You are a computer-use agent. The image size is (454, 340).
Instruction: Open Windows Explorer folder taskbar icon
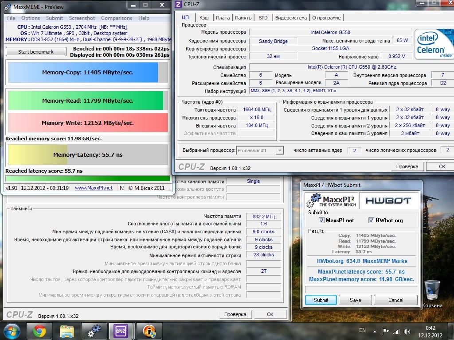(x=67, y=331)
